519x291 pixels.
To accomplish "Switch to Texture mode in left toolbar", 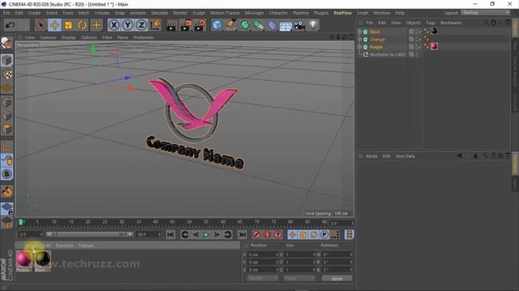I will 7,74.
